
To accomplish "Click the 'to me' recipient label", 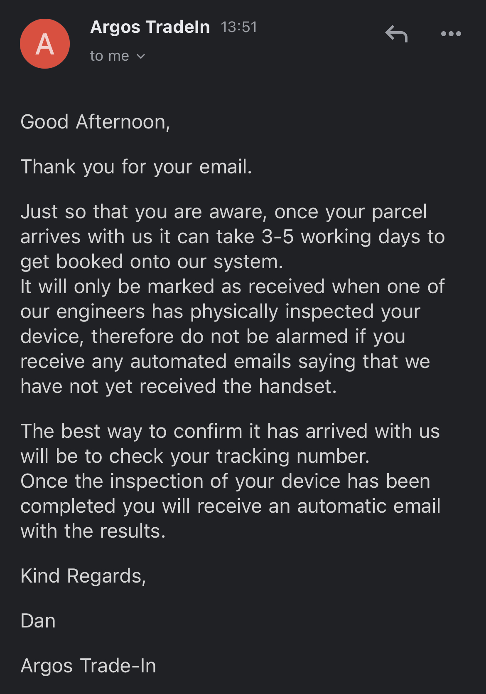I will click(110, 56).
